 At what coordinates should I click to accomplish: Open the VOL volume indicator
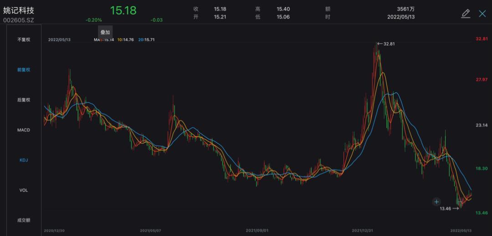click(x=23, y=190)
